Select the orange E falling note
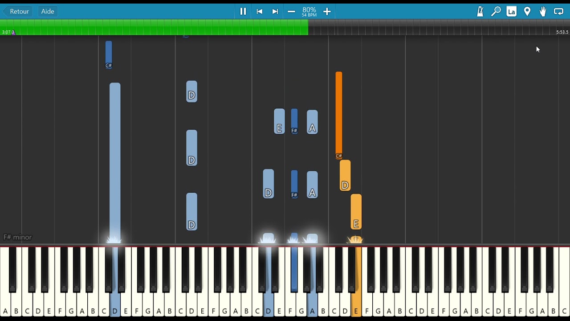Screen dimensions: 570x321 tap(356, 212)
